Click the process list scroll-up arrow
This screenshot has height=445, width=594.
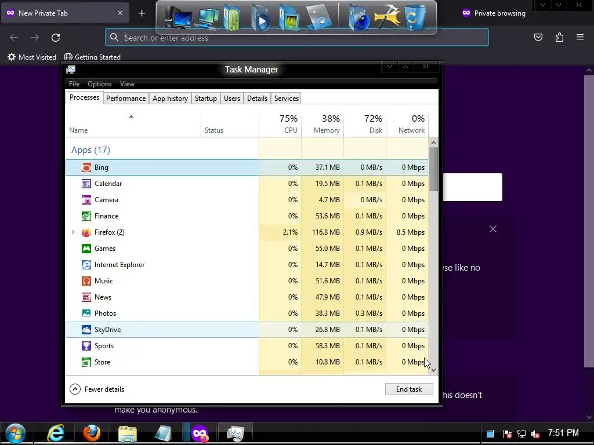tap(434, 143)
